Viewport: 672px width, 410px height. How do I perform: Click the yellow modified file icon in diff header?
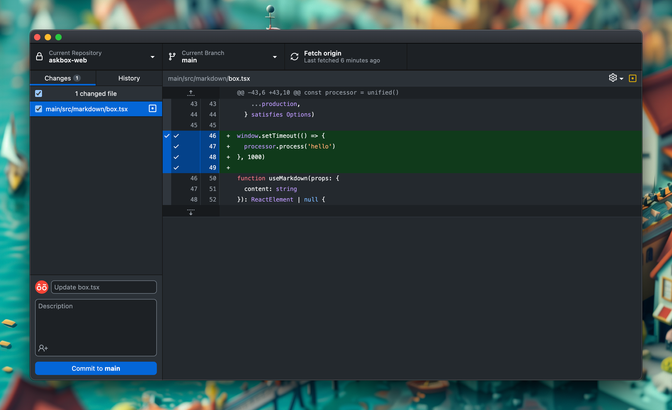(x=632, y=78)
